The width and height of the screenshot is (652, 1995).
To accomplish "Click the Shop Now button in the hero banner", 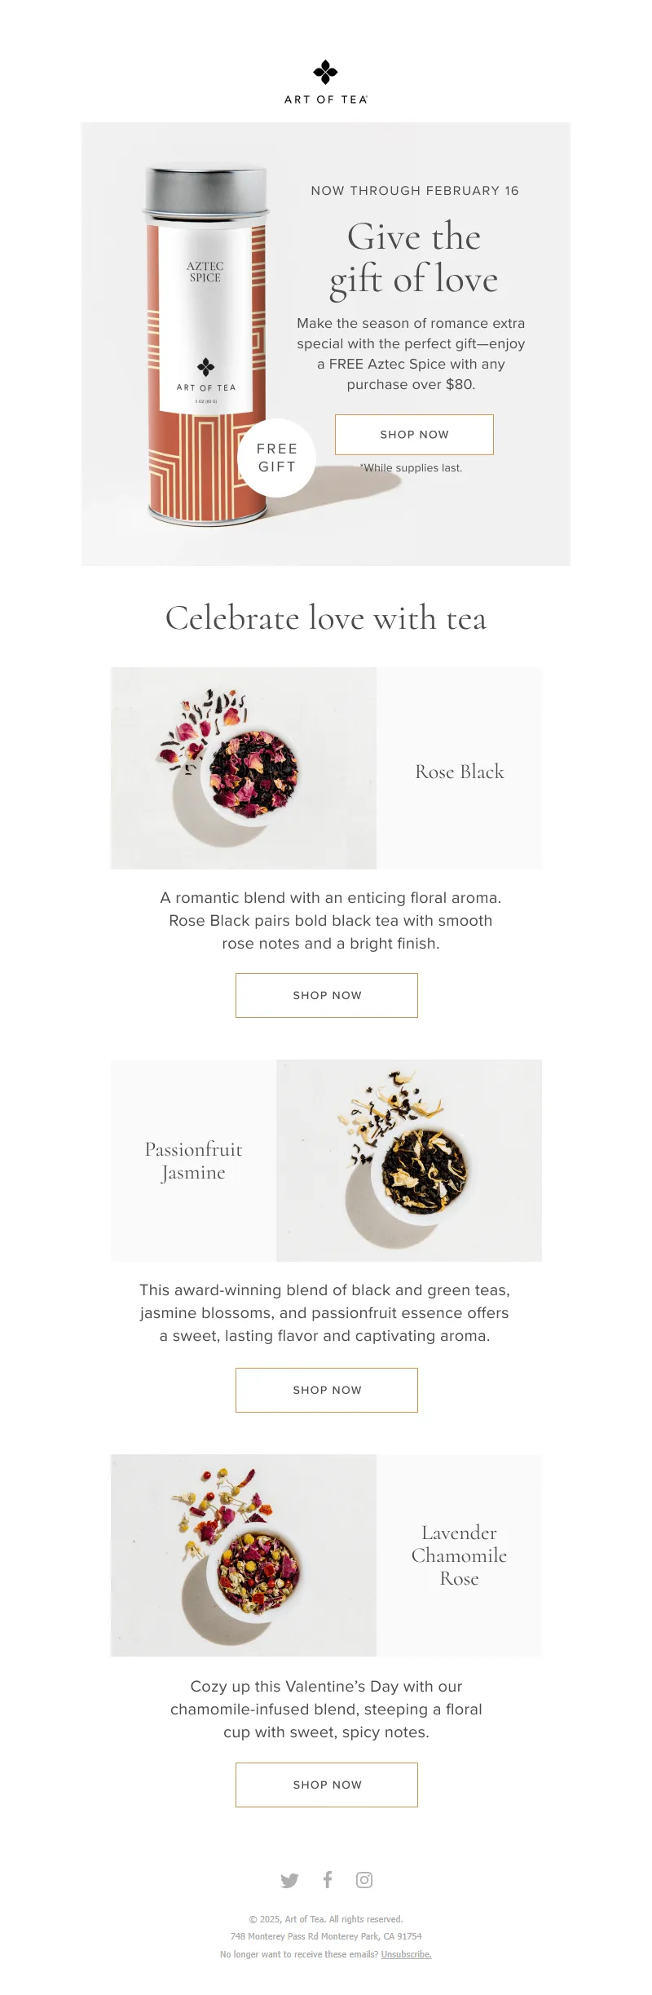I will click(x=414, y=435).
